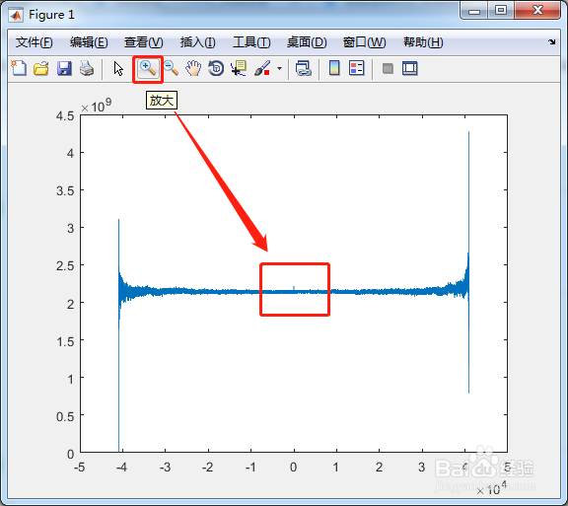This screenshot has height=506, width=568.
Task: Click the small center spike on the plot line
Action: coord(294,288)
